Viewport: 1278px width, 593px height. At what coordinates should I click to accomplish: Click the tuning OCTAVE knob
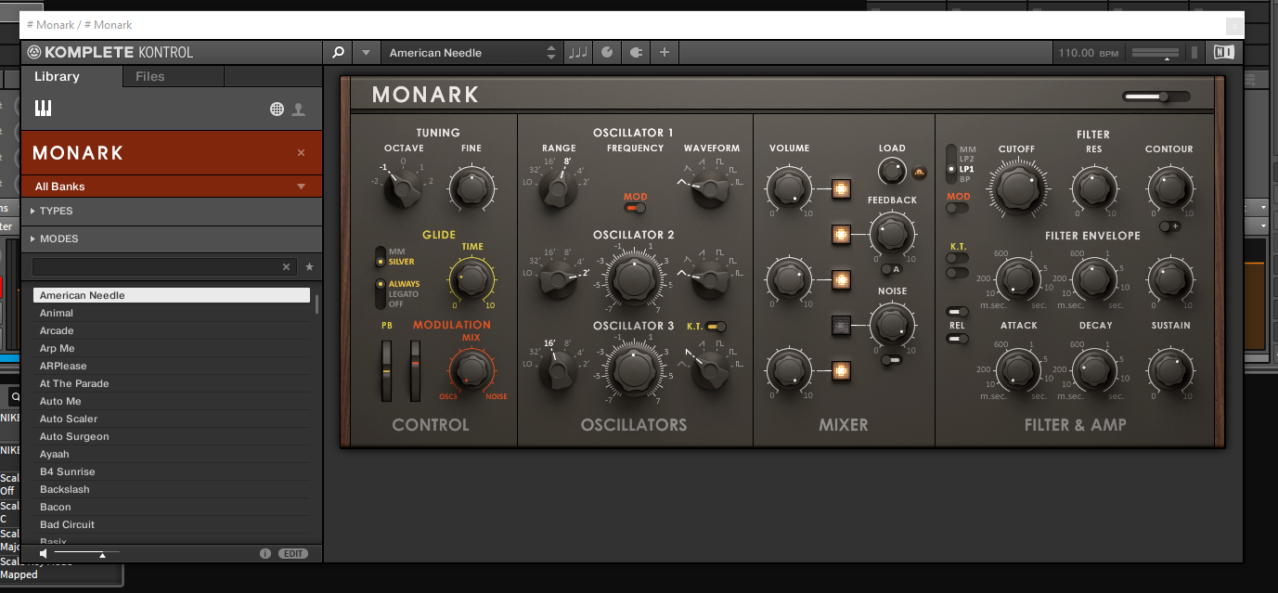pos(403,189)
